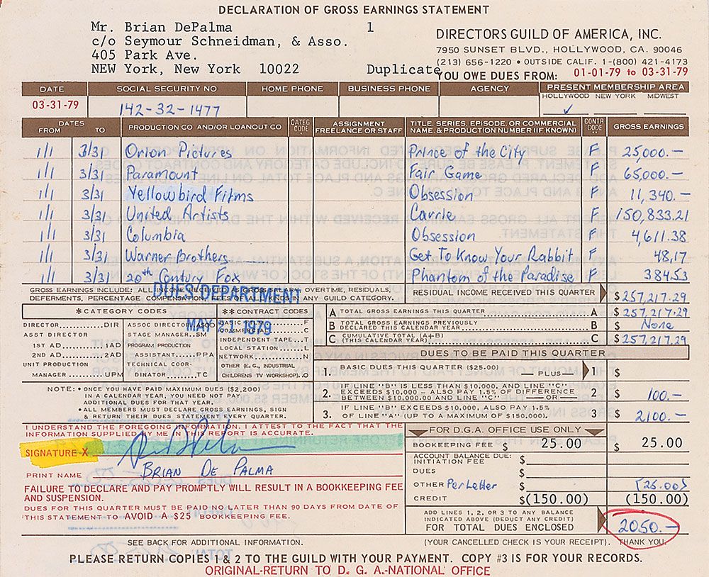Select the Phantom of the Paradise title
Screen dimensions: 709x577
491,275
